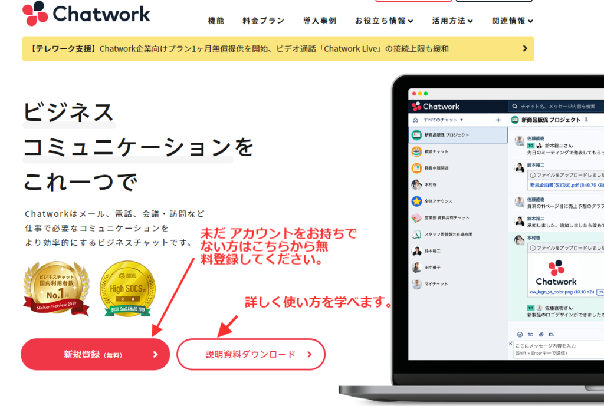Click the red 新規登録 (無料) button

click(95, 354)
